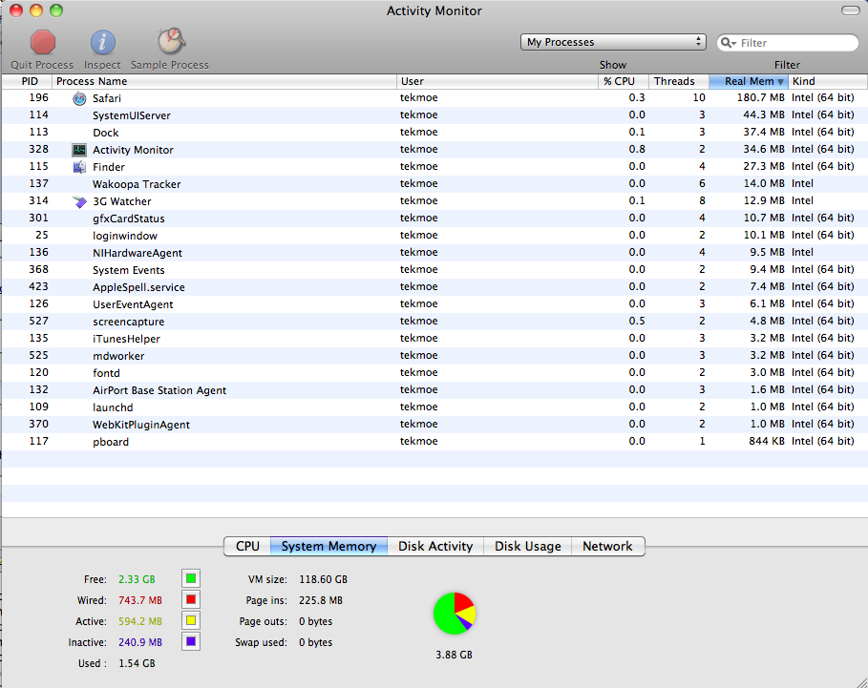Select the pboard process
This screenshot has height=688, width=868.
[x=434, y=441]
